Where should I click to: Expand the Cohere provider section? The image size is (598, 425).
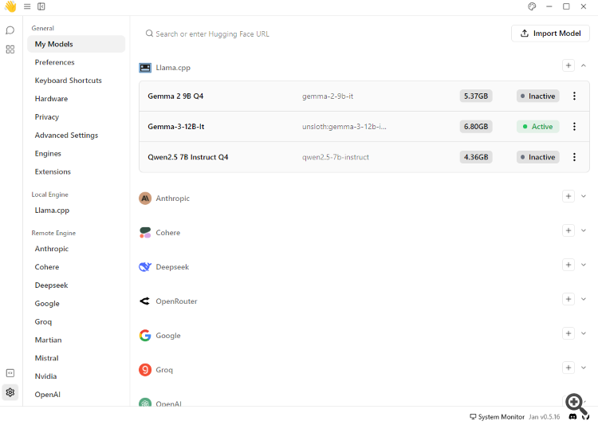click(584, 230)
